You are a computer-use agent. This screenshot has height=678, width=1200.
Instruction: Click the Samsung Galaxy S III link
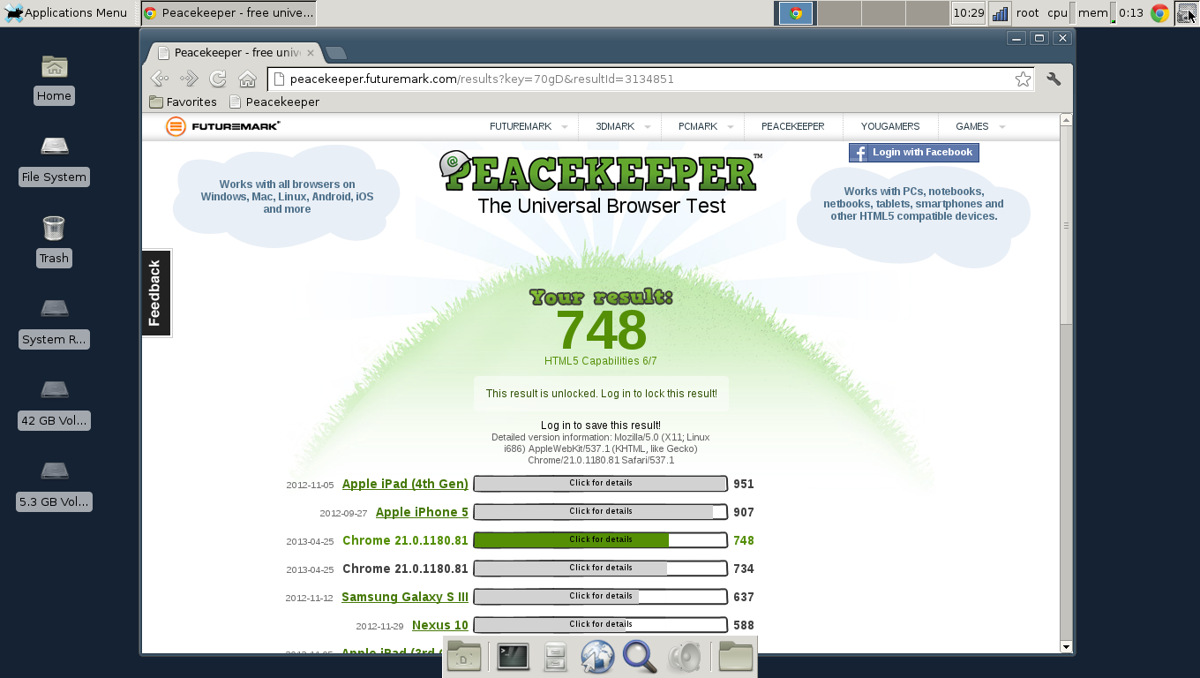point(405,597)
